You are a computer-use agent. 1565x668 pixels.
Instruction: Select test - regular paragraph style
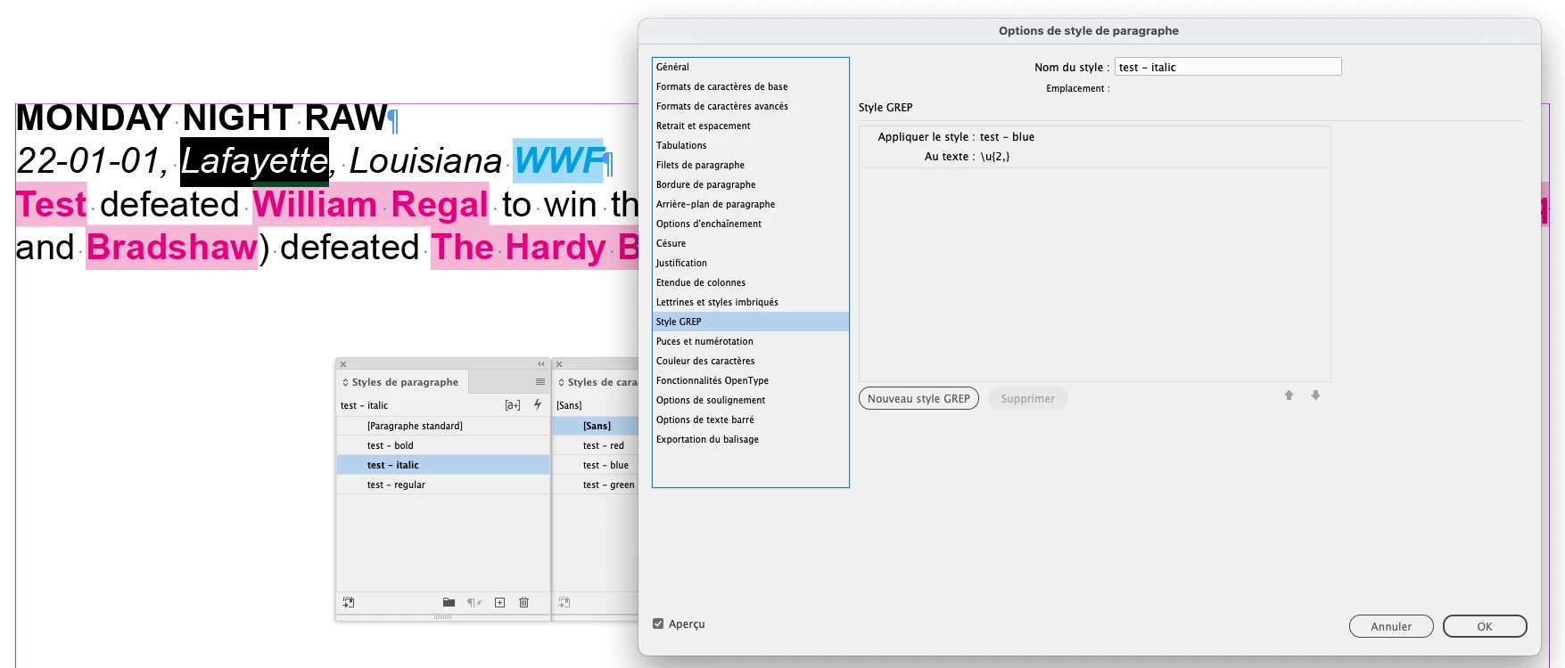[443, 485]
